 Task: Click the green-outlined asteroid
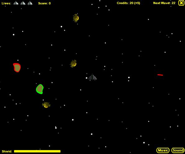[x=40, y=89]
